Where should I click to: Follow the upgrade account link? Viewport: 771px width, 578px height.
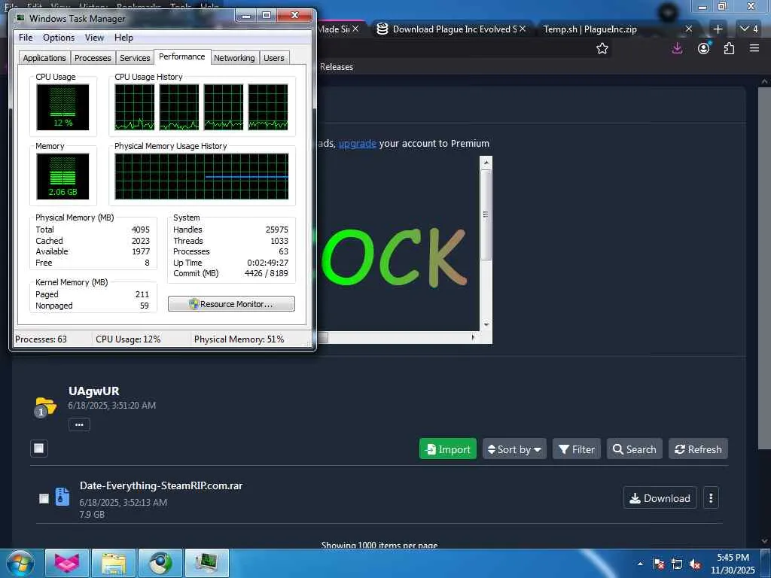(358, 144)
